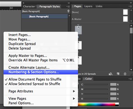Open the Color panel flyout menu
Viewport: 133px width, 109px height.
click(x=130, y=79)
